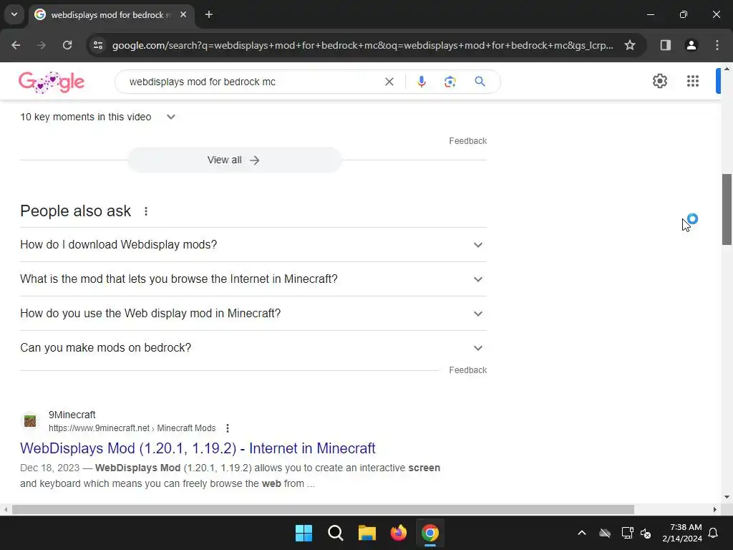Click the horizontal scroll right arrow
This screenshot has height=550, width=733.
point(715,509)
